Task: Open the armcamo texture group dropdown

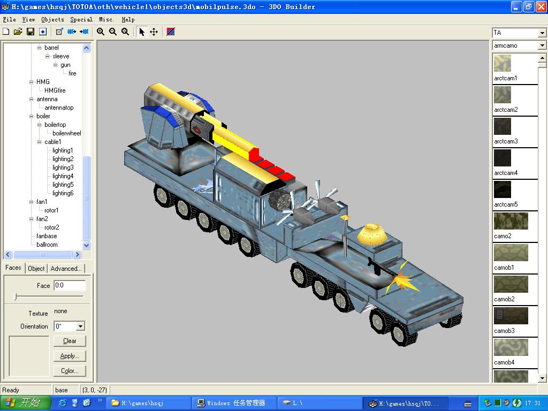Action: coord(542,46)
